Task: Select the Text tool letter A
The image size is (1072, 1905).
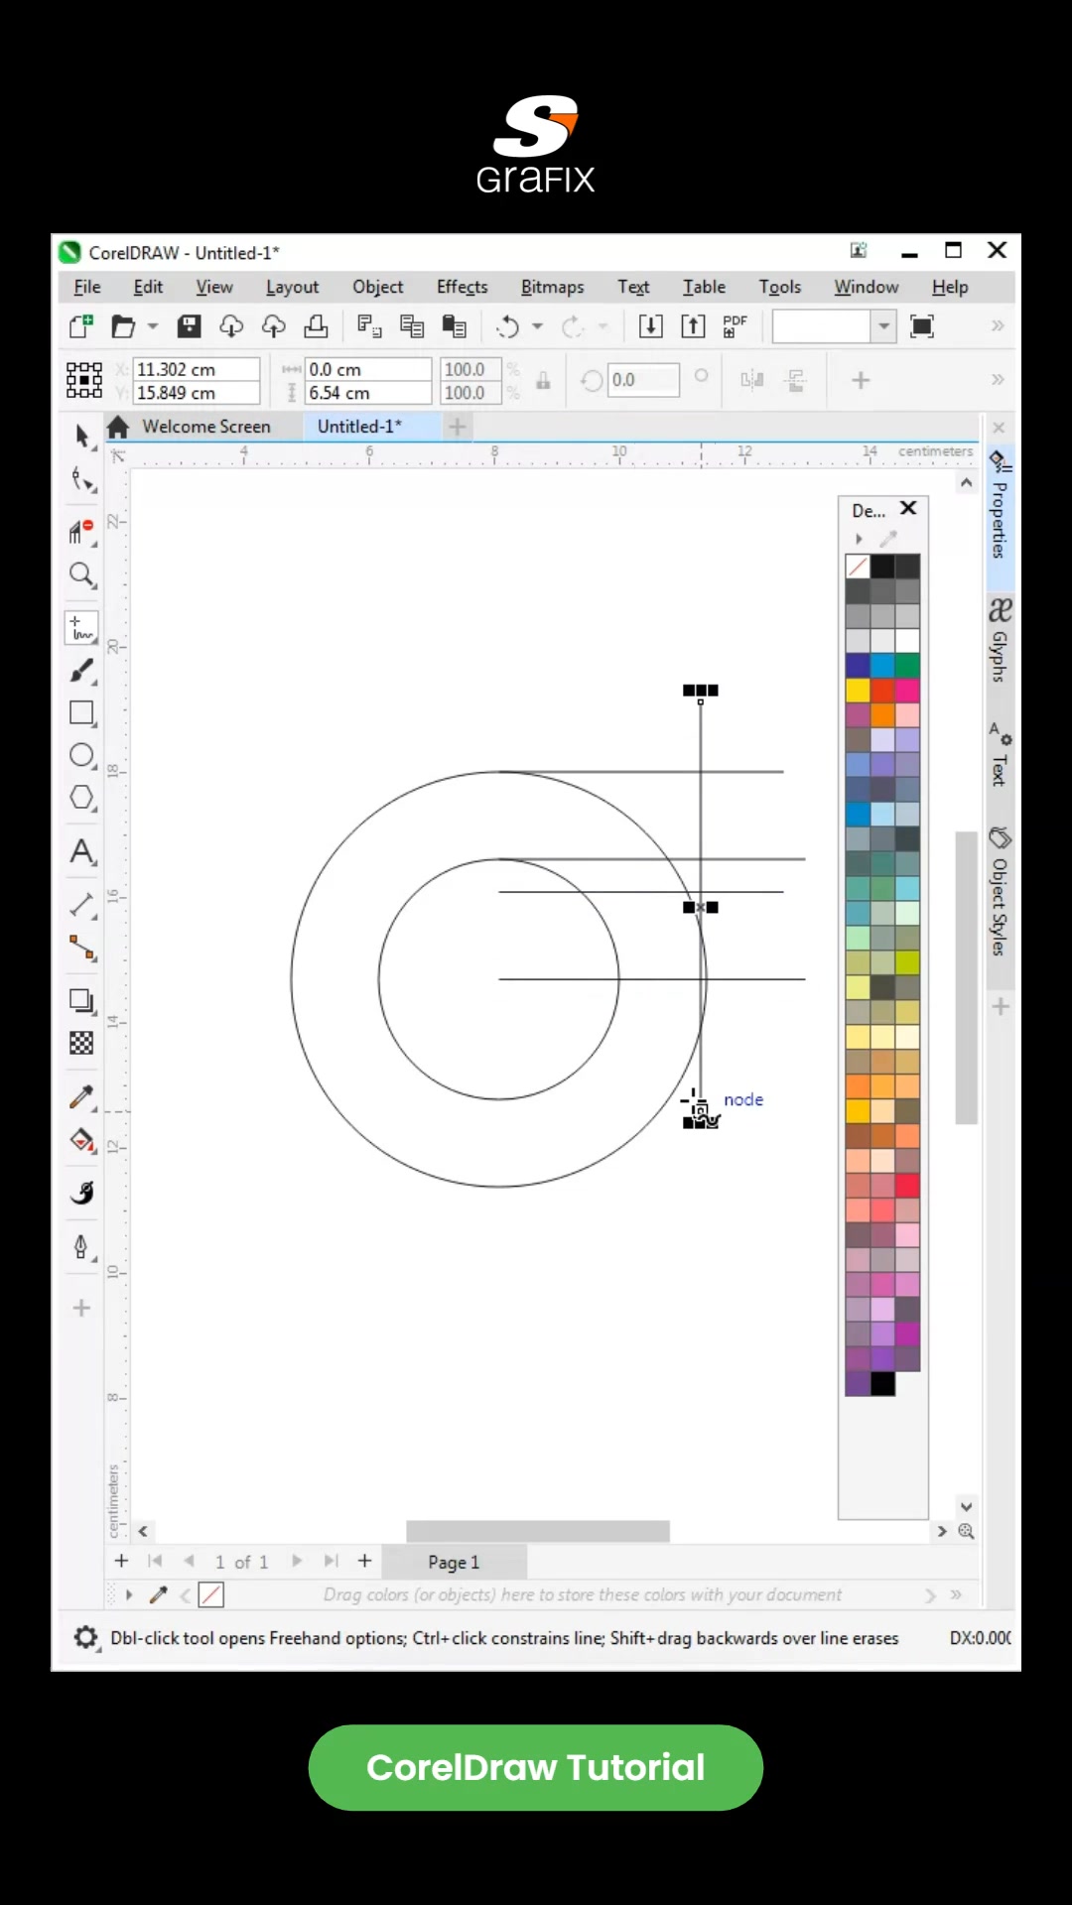Action: (82, 852)
